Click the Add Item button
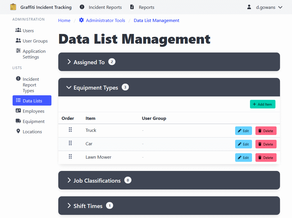 [x=262, y=104]
